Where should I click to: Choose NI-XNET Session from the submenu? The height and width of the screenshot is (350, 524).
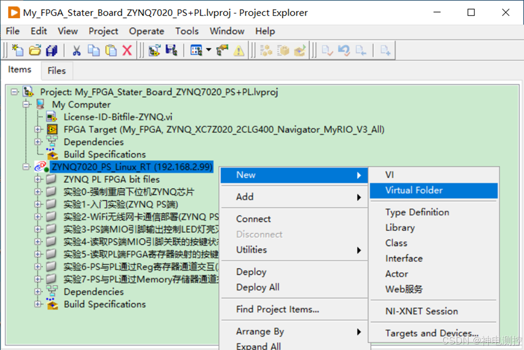[433, 311]
